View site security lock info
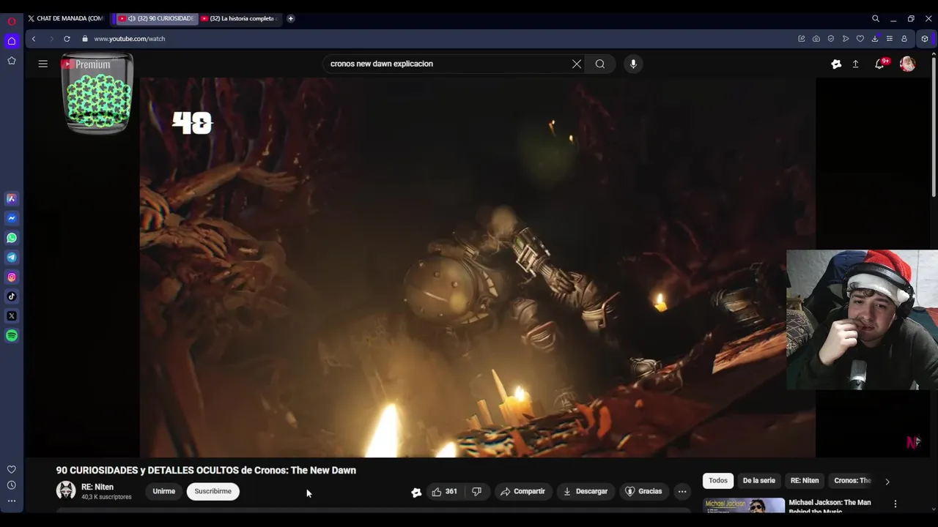The image size is (938, 527). click(x=85, y=39)
